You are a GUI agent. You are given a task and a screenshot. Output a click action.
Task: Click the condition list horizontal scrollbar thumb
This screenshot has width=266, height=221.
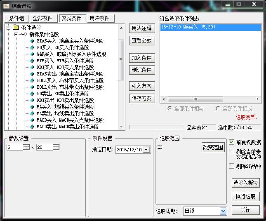[x=195, y=99]
